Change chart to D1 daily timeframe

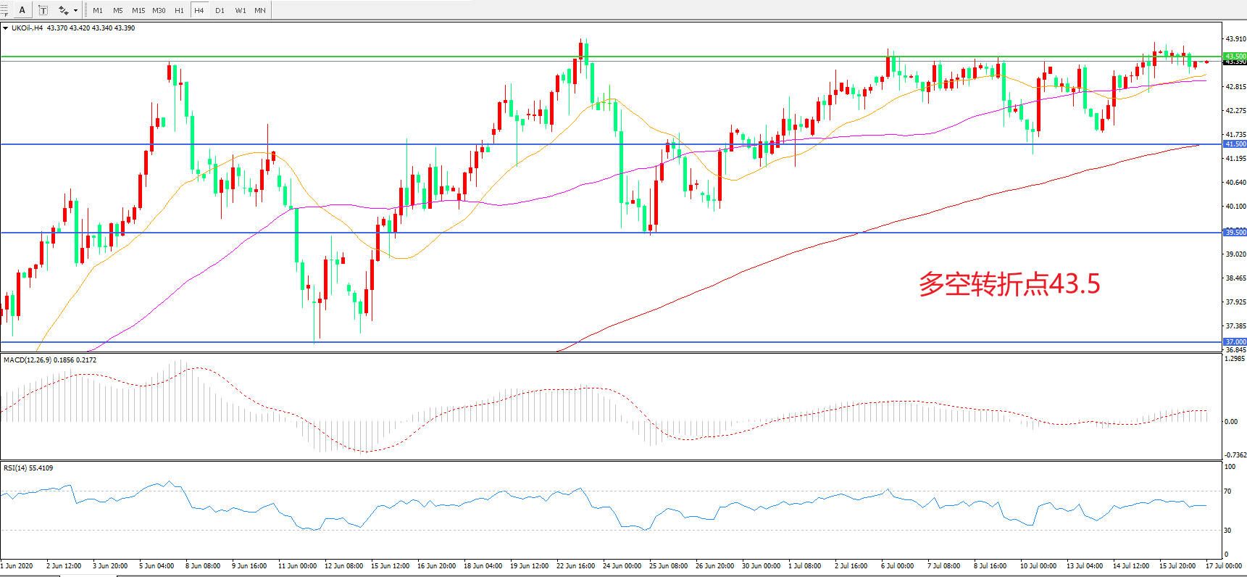coord(220,10)
